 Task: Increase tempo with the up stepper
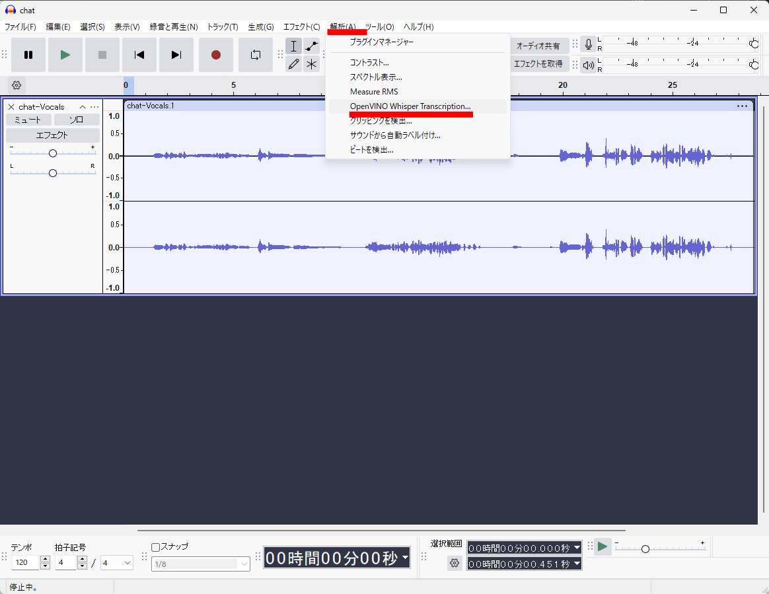[45, 559]
